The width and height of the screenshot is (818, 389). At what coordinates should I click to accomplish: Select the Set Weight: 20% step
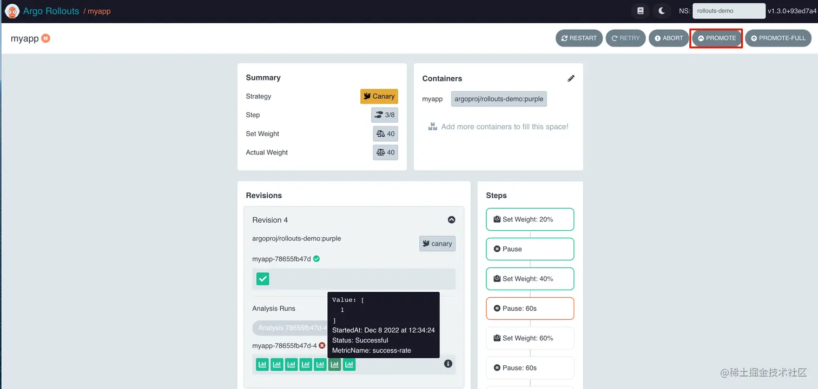point(530,219)
